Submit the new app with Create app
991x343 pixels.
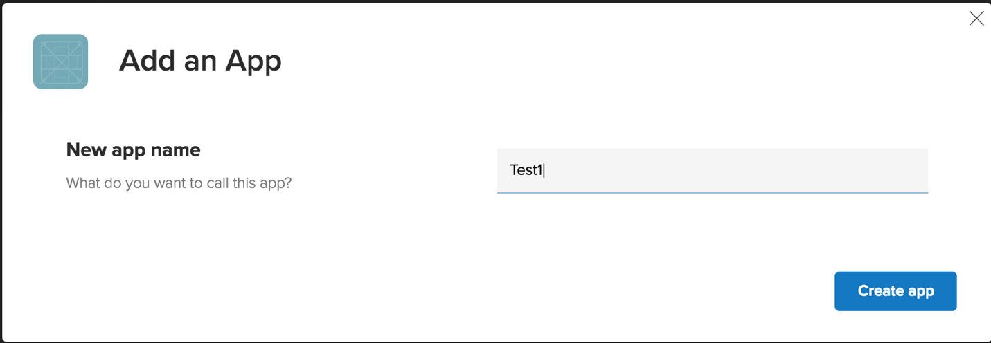(x=895, y=291)
